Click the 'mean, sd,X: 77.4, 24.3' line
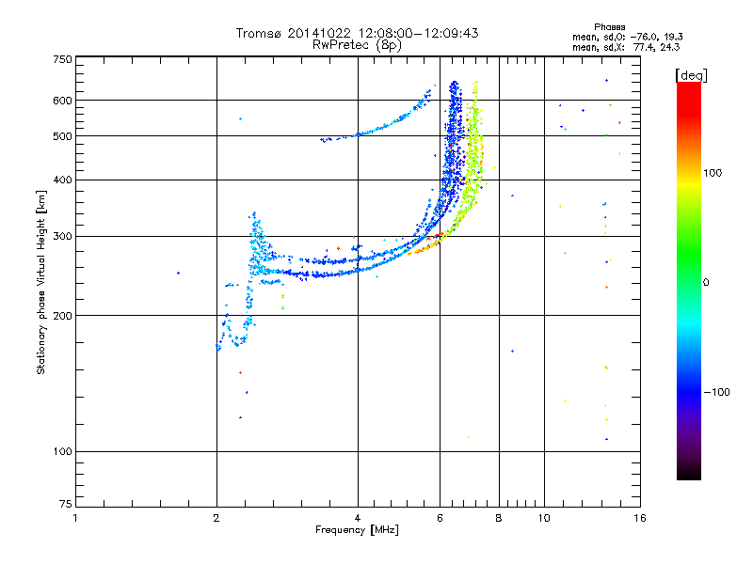This screenshot has height=564, width=753. [x=626, y=47]
